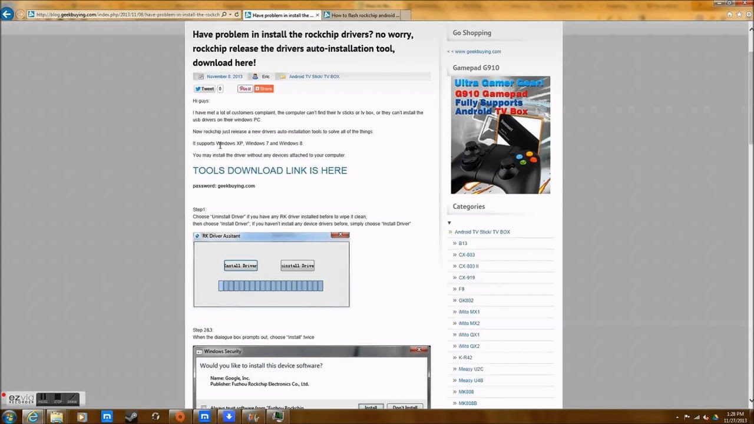Open the iMito QX1 category

pos(469,334)
